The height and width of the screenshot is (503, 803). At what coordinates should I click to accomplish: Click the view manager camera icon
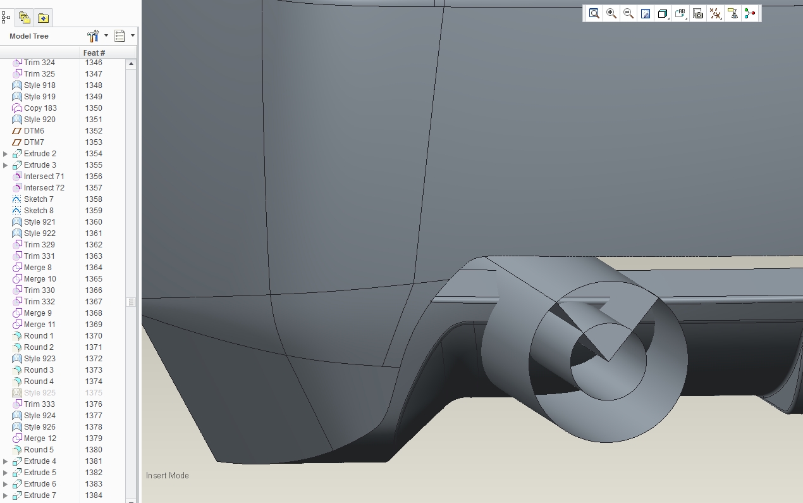tap(698, 13)
